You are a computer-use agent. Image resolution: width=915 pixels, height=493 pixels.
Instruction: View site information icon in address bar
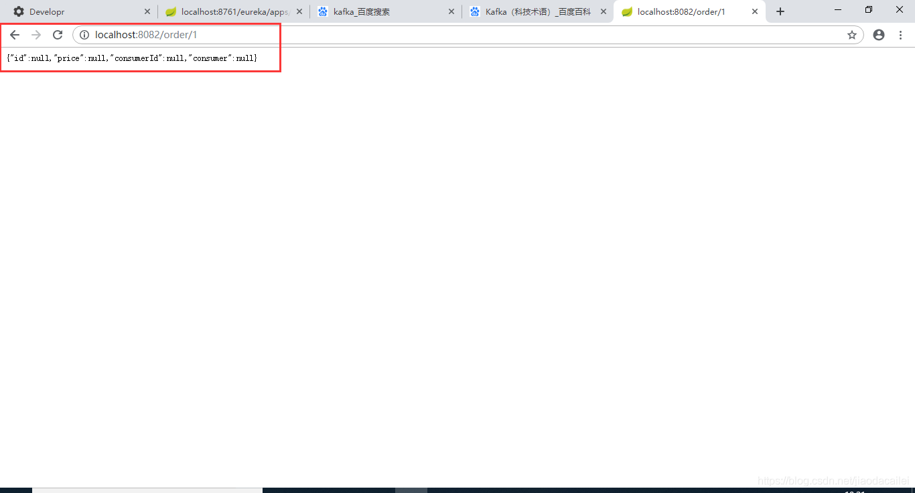click(x=84, y=35)
